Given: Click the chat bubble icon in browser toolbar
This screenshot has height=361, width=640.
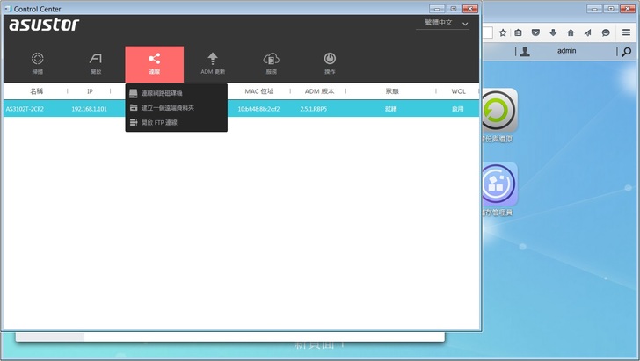Looking at the screenshot, I should 606,32.
